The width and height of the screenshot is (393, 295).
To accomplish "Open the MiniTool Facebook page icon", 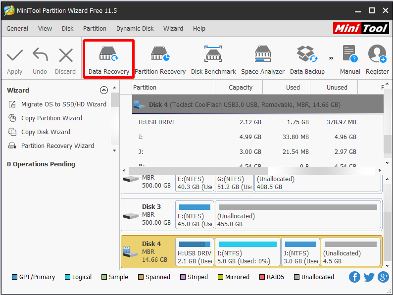I will (354, 277).
